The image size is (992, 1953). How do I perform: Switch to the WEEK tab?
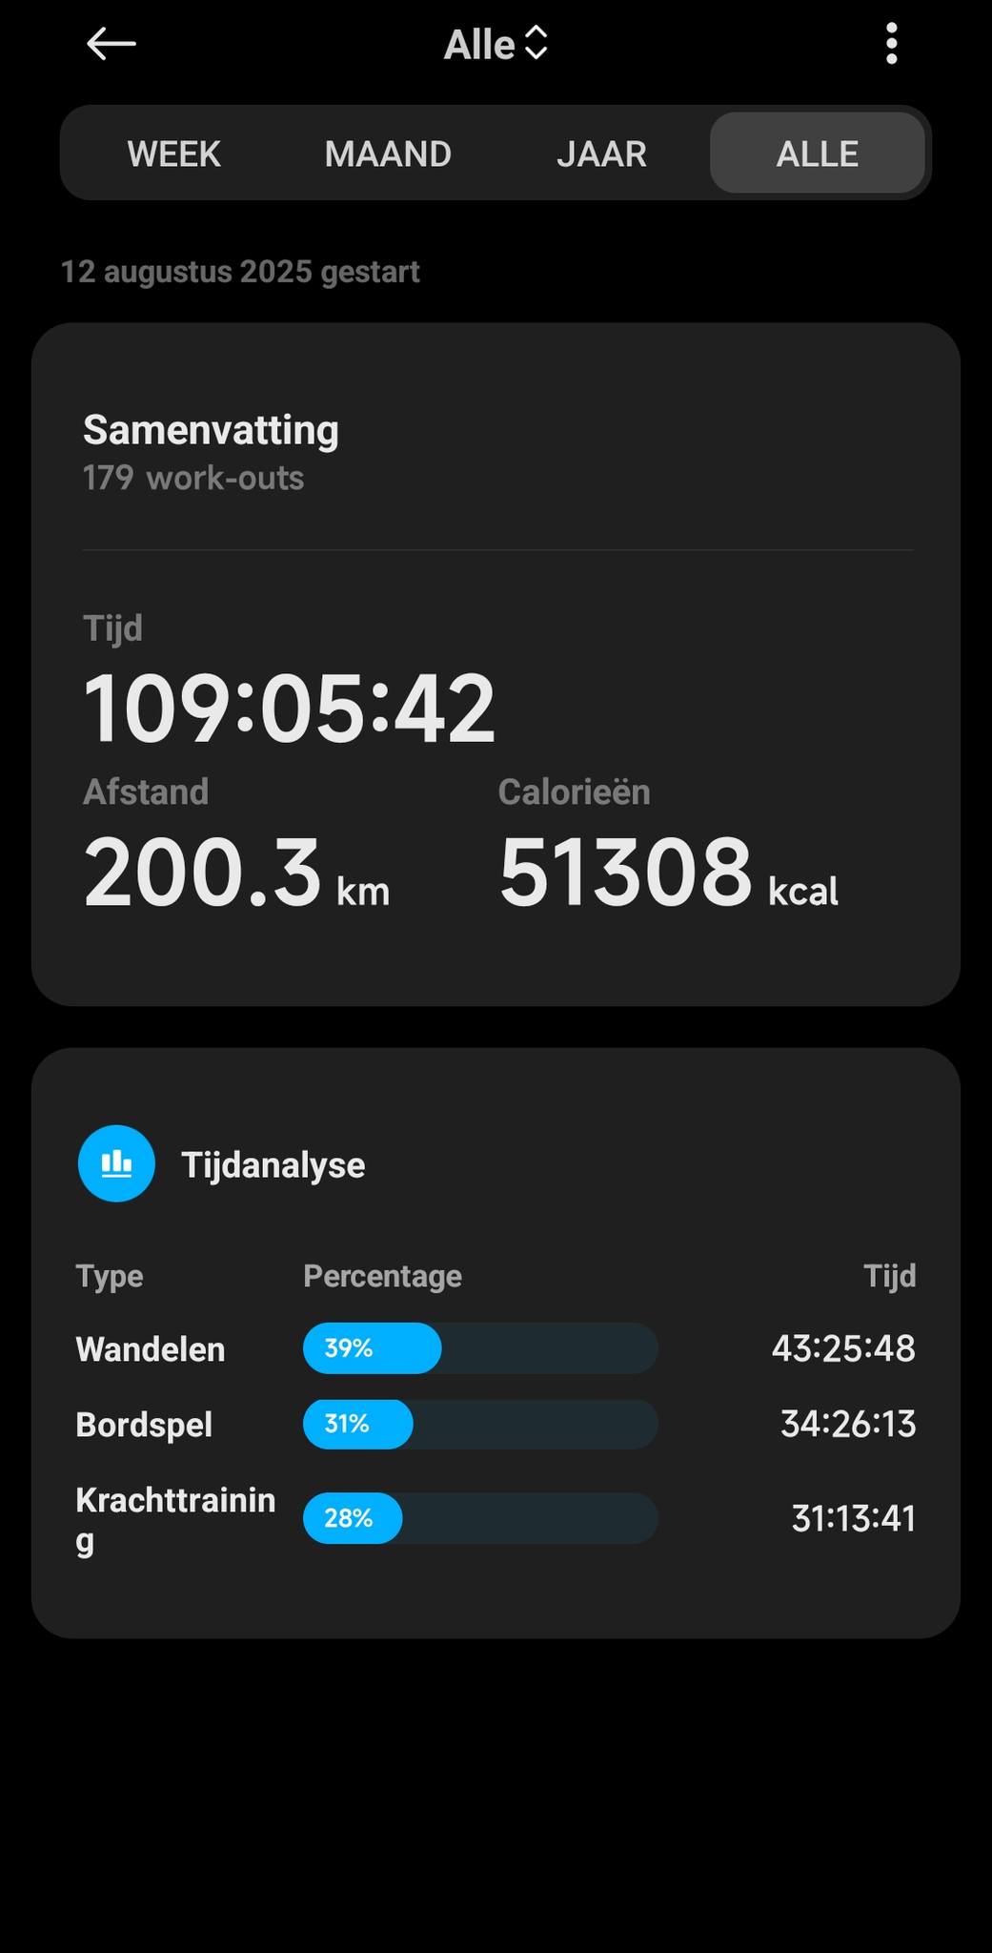pos(174,154)
